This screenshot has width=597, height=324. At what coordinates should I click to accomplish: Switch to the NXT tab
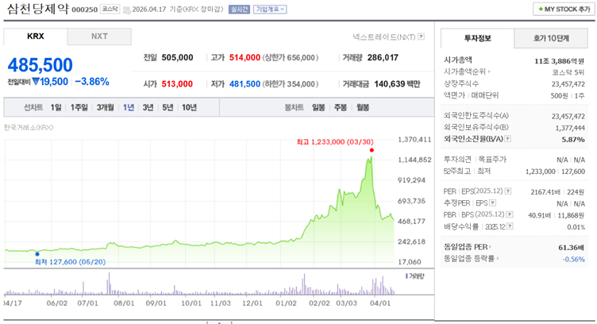(x=99, y=37)
